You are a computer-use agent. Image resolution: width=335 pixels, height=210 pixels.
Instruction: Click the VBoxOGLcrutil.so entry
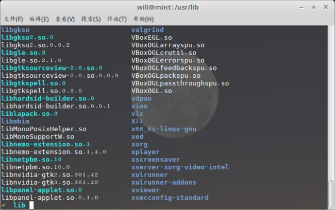[164, 52]
